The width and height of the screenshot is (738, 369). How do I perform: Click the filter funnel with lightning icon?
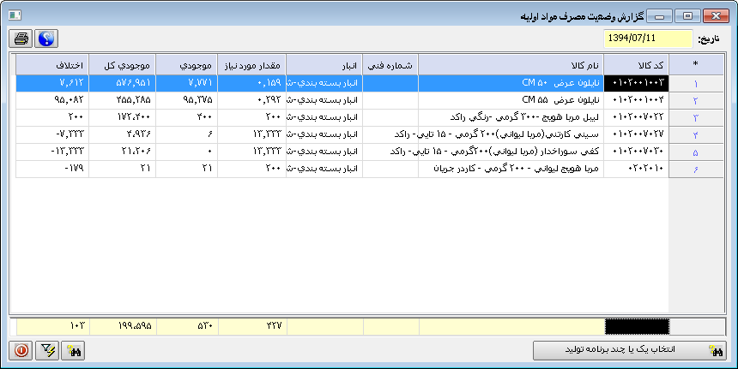pos(47,350)
